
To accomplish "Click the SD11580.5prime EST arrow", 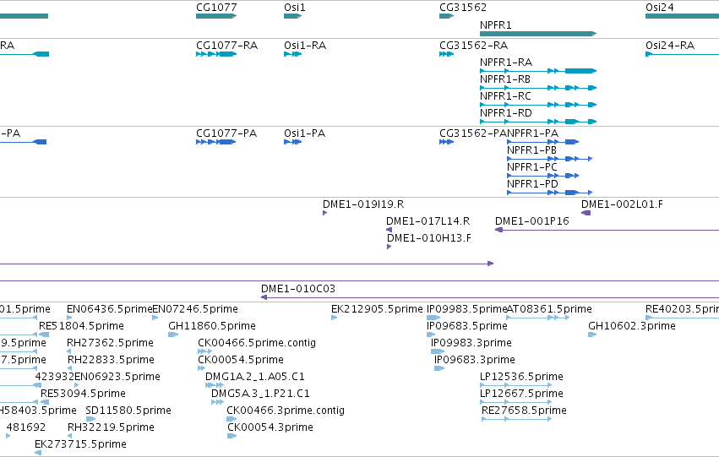I will click(x=90, y=419).
